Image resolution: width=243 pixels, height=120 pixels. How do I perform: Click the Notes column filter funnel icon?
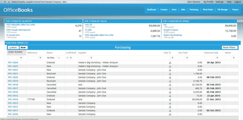[234, 58]
